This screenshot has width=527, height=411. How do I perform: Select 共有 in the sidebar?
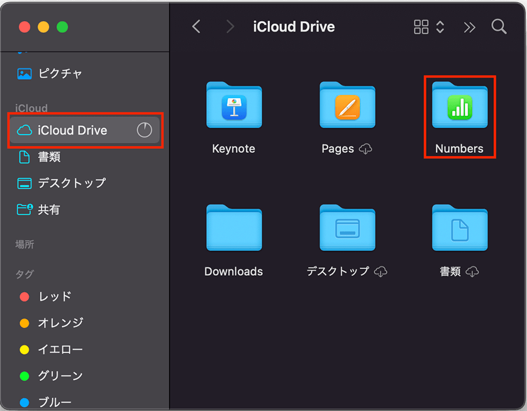pos(85,210)
